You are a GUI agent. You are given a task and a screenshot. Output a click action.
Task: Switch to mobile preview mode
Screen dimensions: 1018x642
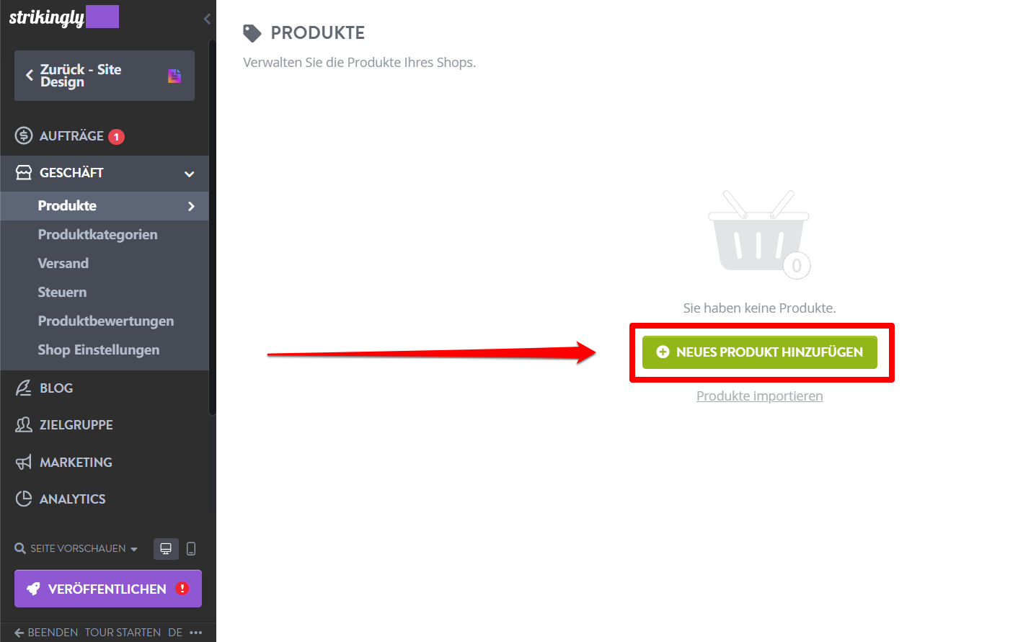click(x=191, y=549)
